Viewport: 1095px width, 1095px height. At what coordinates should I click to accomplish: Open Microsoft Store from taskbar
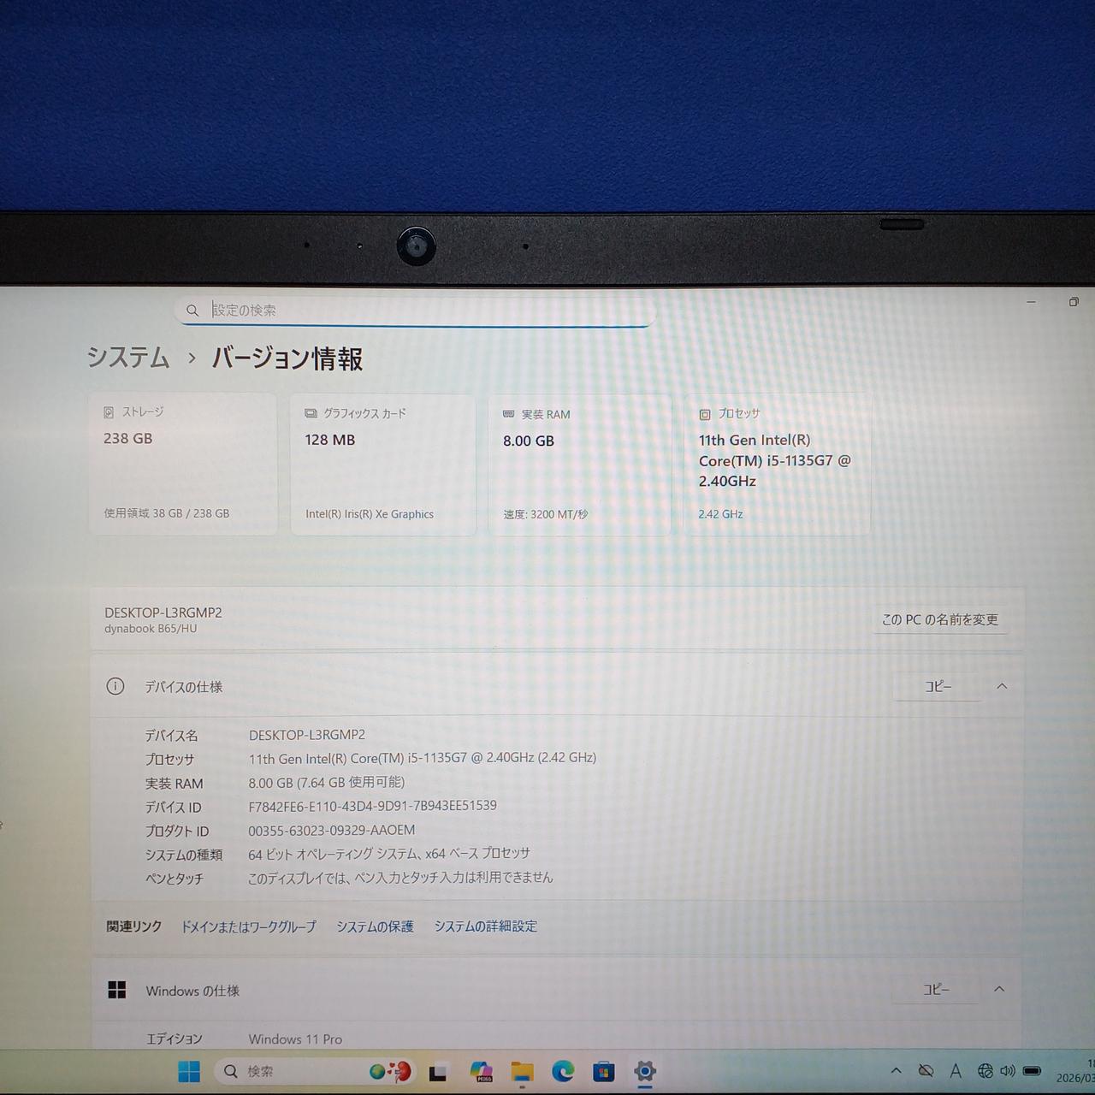coord(604,1072)
